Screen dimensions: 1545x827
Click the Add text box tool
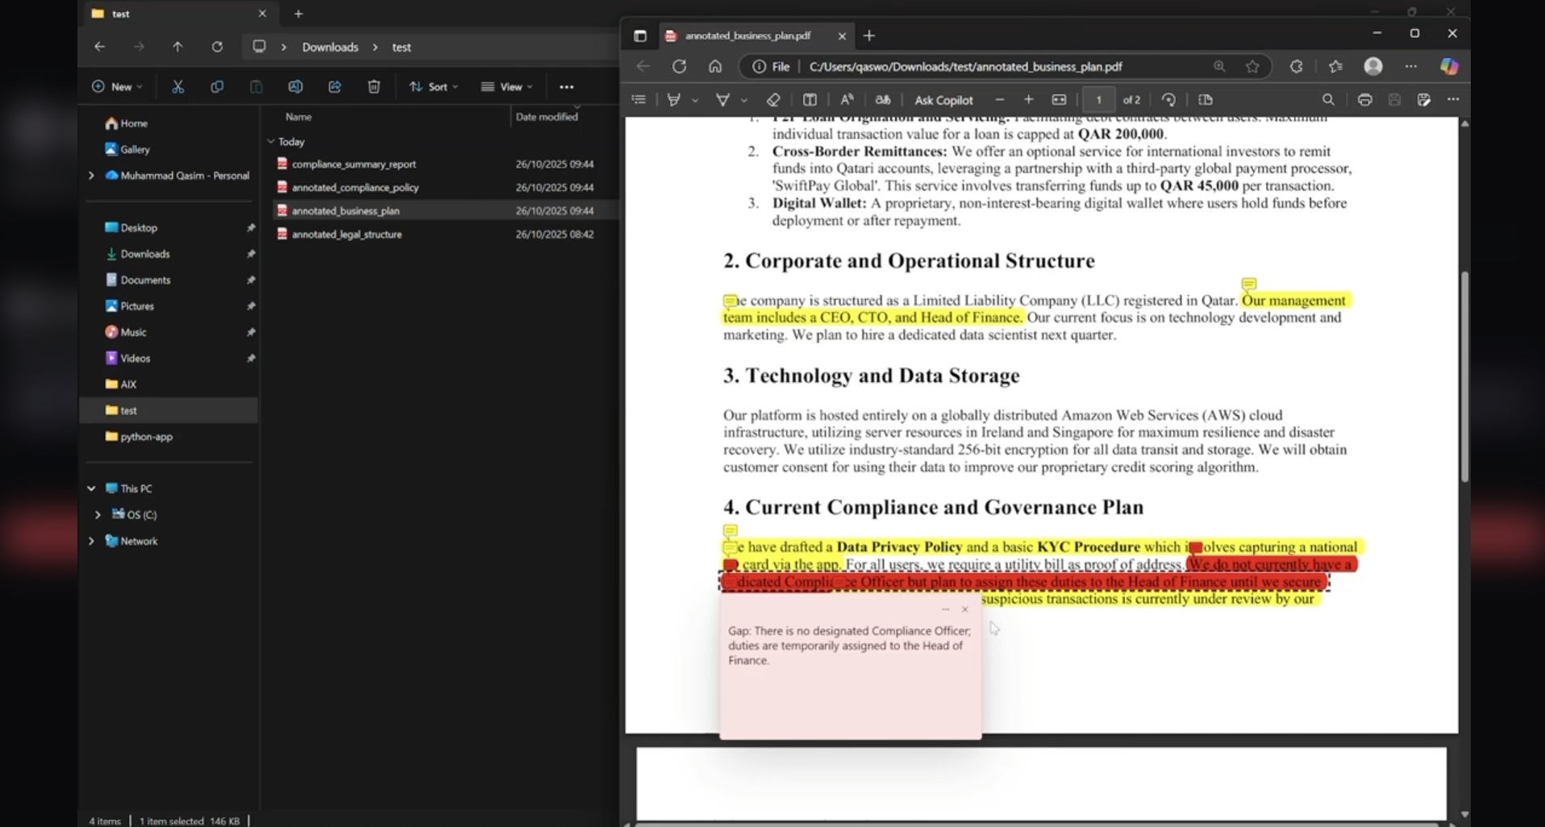[810, 100]
